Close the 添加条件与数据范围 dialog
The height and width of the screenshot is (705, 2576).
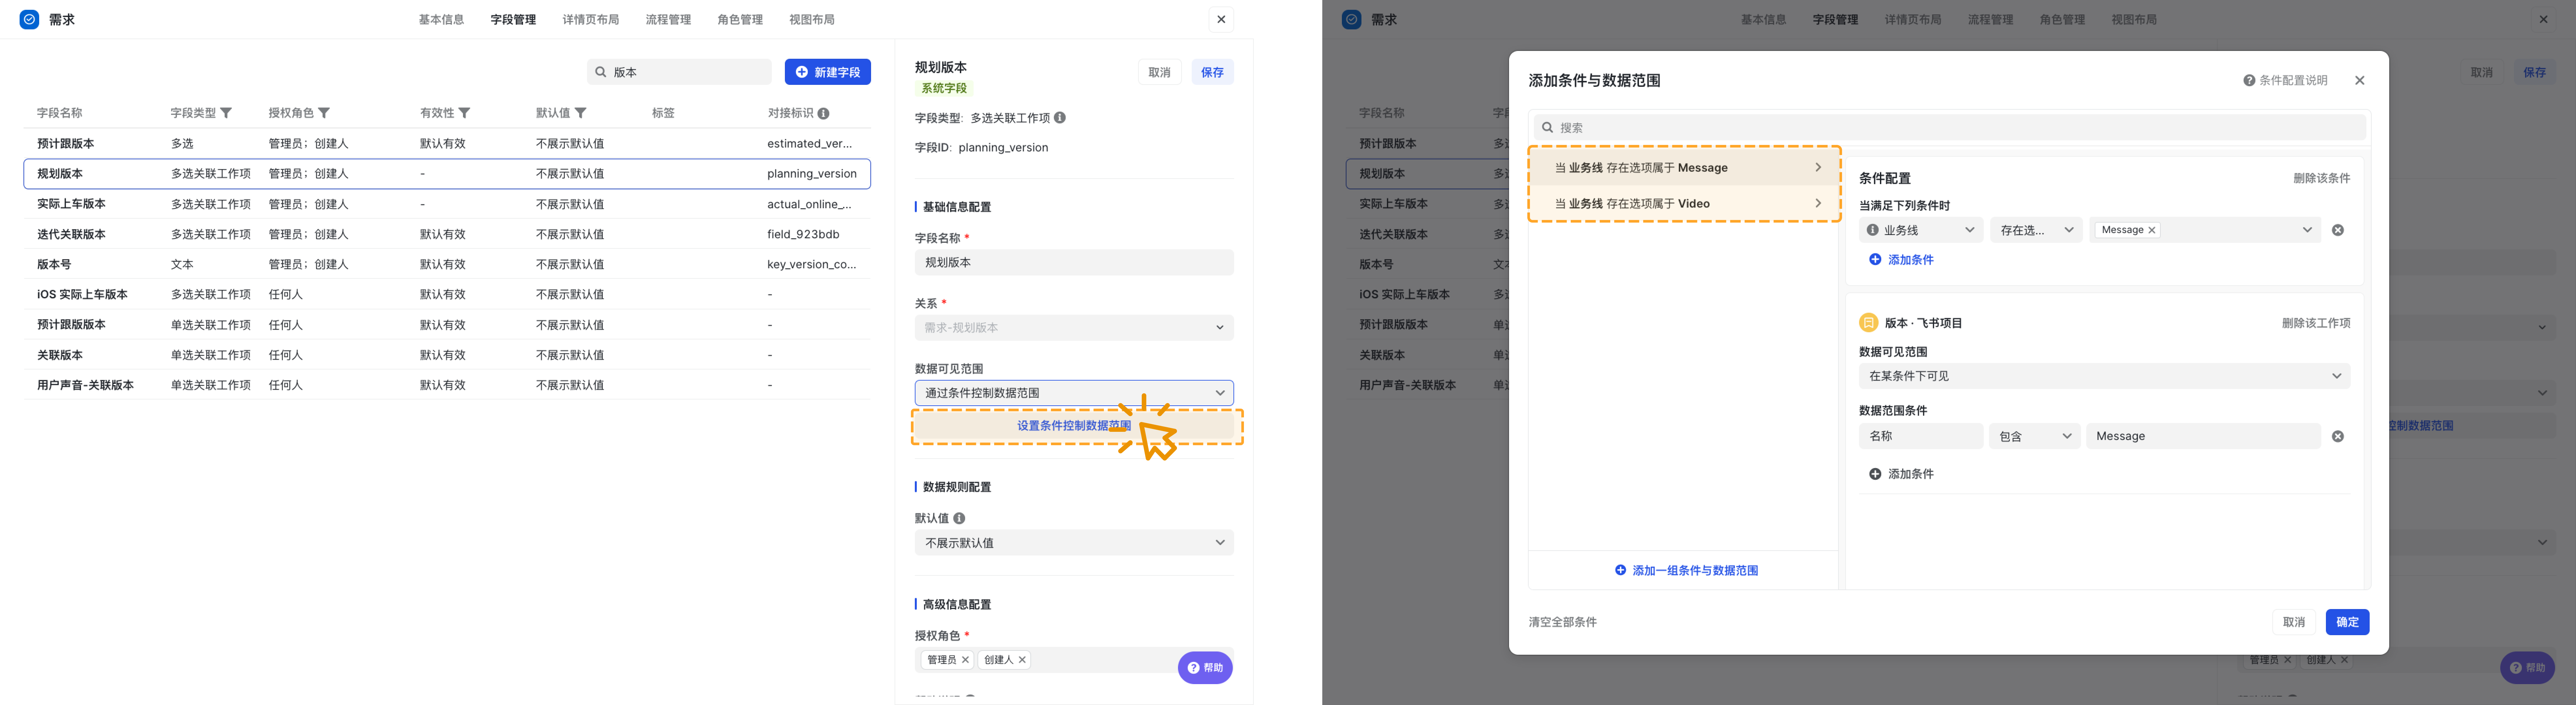coord(2360,80)
